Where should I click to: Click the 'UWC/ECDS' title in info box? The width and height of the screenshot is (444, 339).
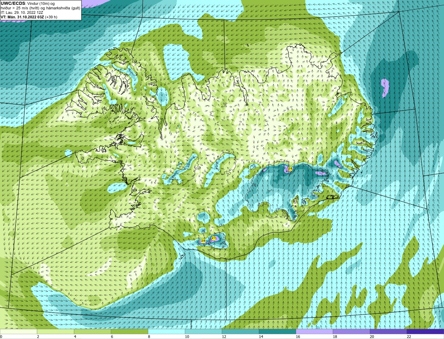tap(12, 3)
